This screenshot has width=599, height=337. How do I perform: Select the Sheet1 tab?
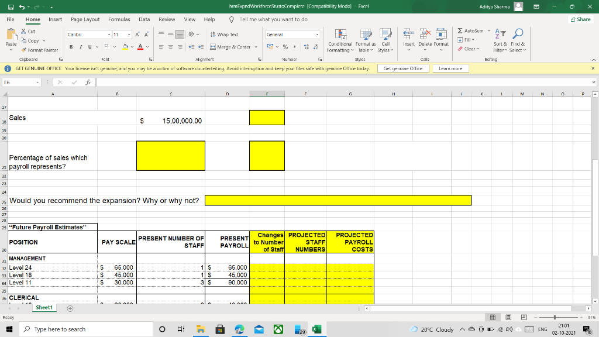(x=44, y=308)
